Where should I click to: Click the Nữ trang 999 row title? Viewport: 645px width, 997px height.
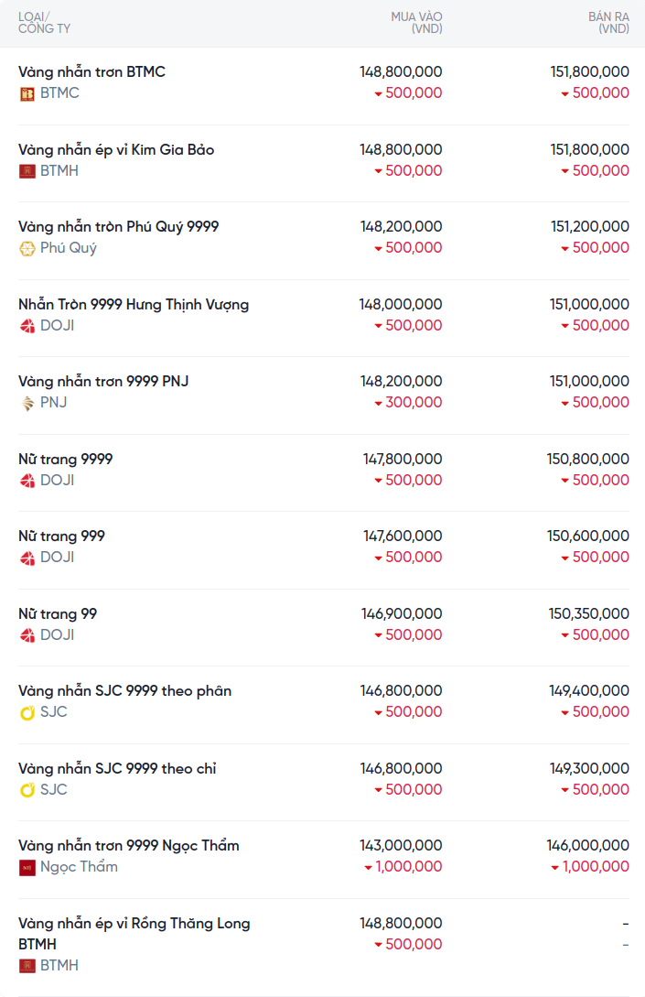61,536
